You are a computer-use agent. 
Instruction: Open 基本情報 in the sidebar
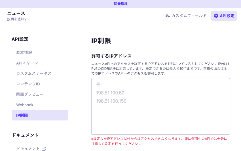click(x=24, y=53)
